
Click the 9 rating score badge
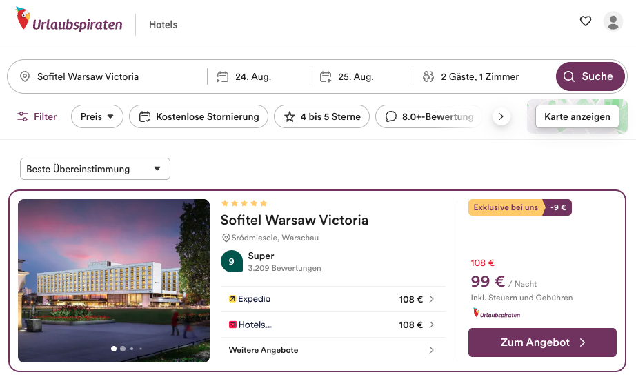coord(232,261)
